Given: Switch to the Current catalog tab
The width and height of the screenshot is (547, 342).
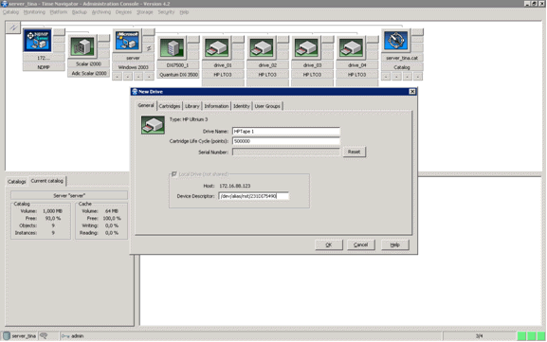Looking at the screenshot, I should coord(47,181).
